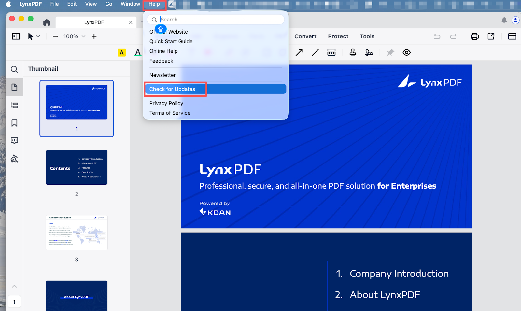Click the stamp tool icon
The width and height of the screenshot is (521, 311).
(x=353, y=52)
